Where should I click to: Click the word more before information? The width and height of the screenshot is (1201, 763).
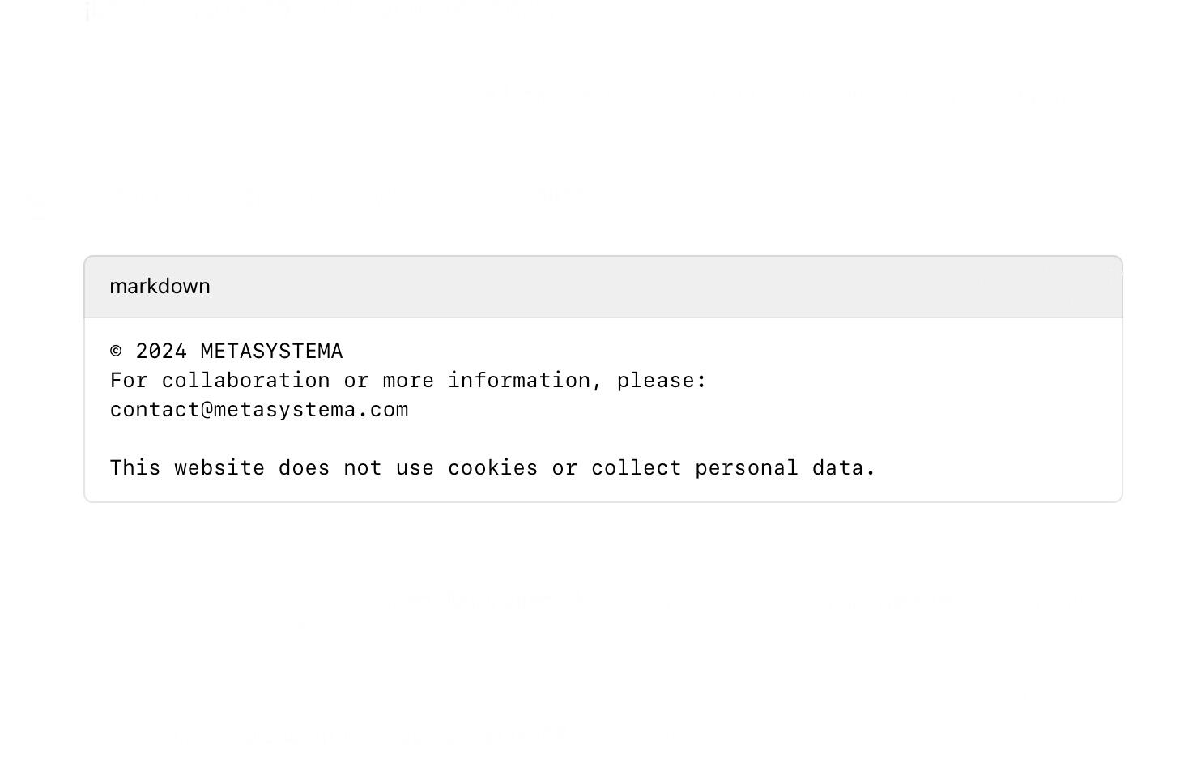(x=409, y=381)
